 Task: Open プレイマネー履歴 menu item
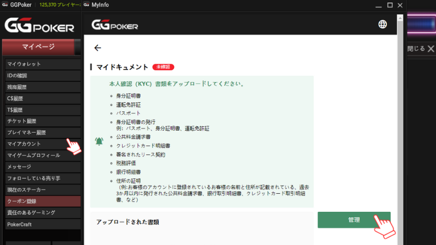coord(43,132)
